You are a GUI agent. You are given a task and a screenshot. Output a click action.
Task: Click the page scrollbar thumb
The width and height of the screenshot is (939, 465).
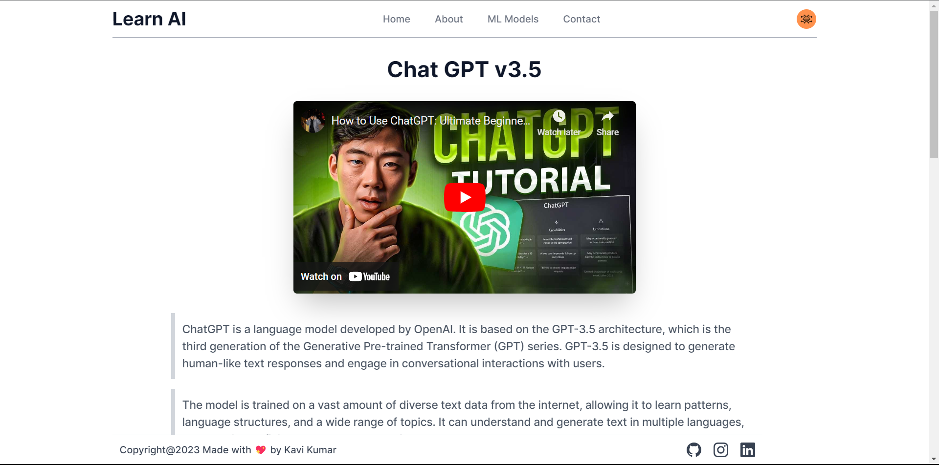(934, 84)
